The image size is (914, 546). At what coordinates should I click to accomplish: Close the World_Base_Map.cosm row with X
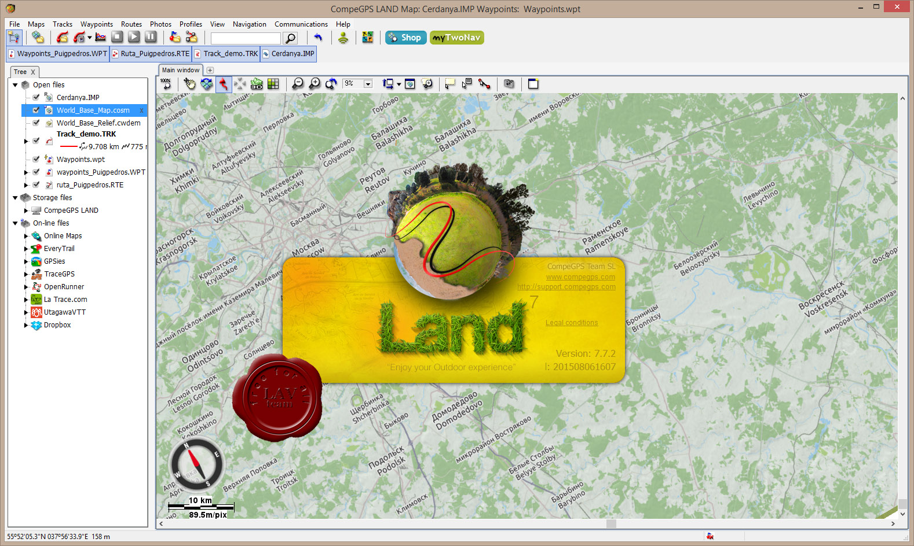click(x=141, y=110)
